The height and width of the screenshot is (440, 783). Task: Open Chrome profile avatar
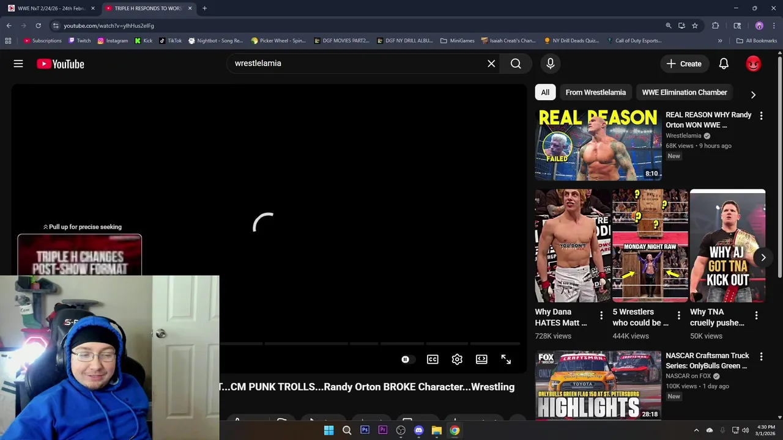click(759, 26)
